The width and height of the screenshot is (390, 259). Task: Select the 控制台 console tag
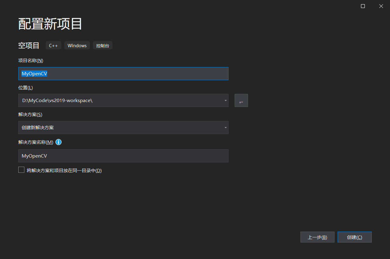click(x=103, y=45)
